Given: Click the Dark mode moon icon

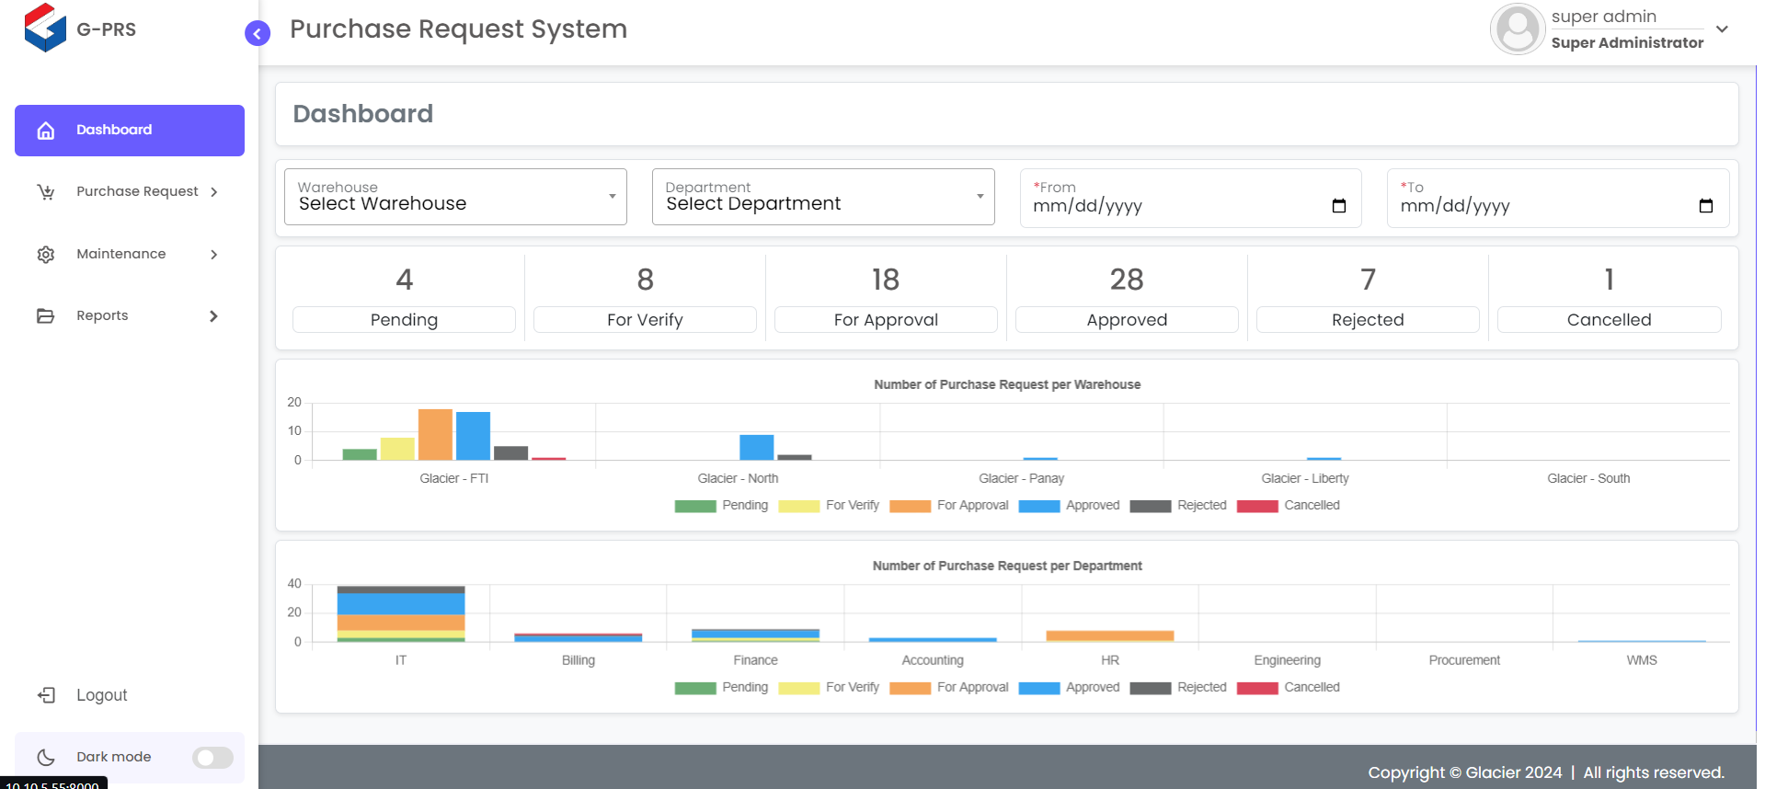Looking at the screenshot, I should [46, 758].
